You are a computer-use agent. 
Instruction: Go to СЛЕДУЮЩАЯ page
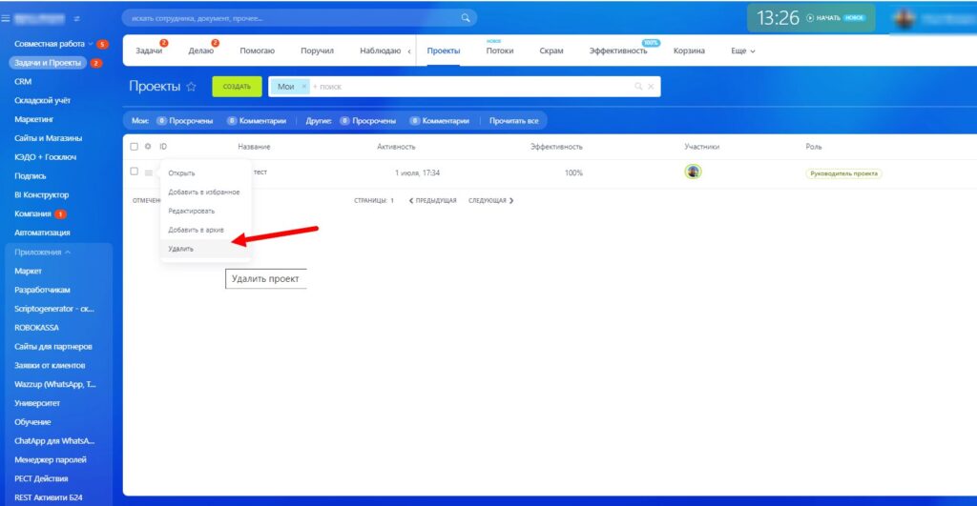[491, 200]
